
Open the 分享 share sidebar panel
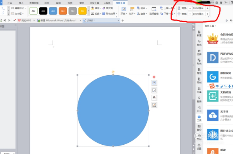199,90
